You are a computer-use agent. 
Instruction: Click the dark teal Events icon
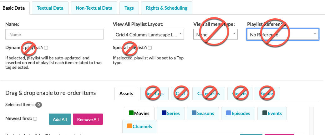click(x=265, y=113)
